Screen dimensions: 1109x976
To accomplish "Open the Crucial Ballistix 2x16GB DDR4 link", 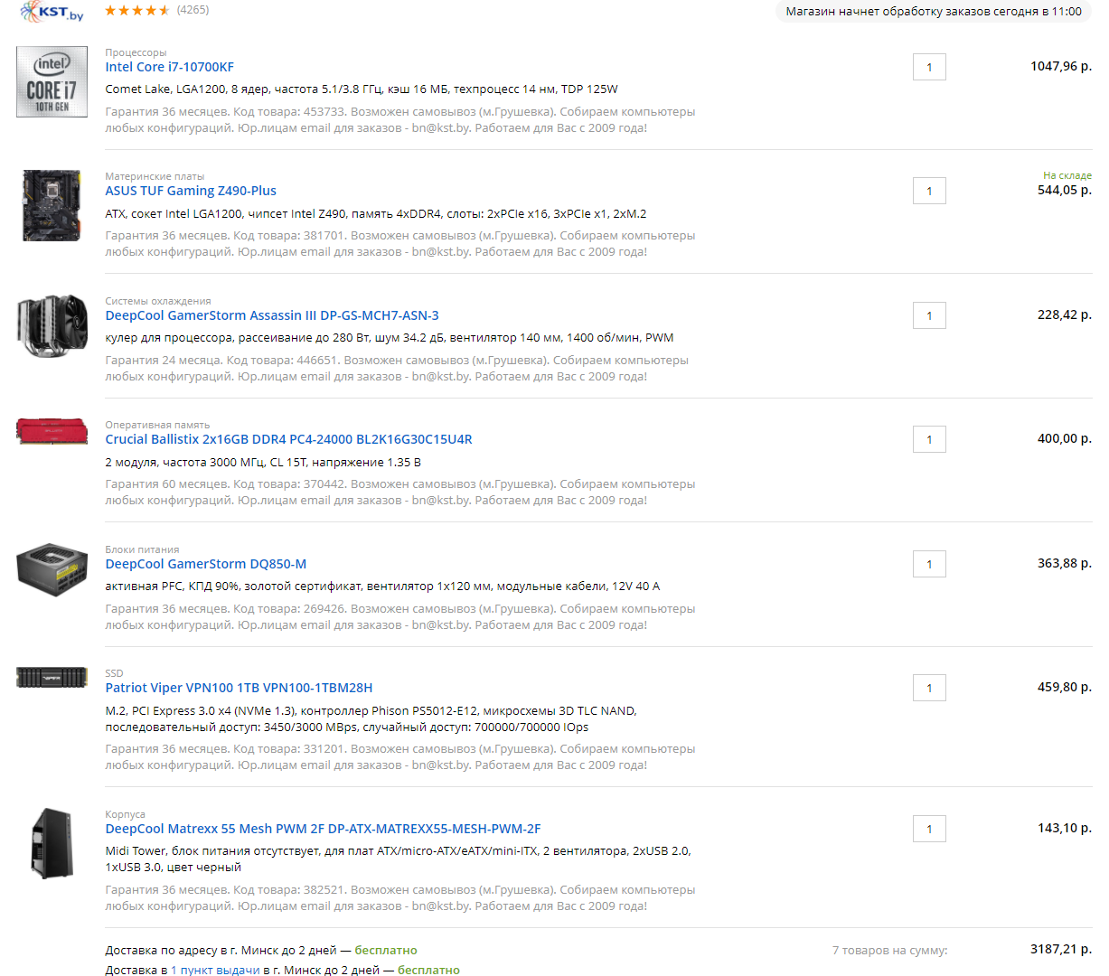I will point(288,439).
